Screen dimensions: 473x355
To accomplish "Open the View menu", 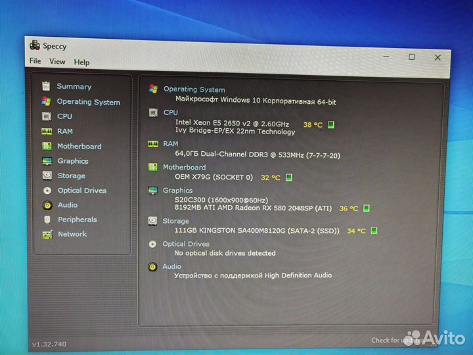I will (x=57, y=62).
